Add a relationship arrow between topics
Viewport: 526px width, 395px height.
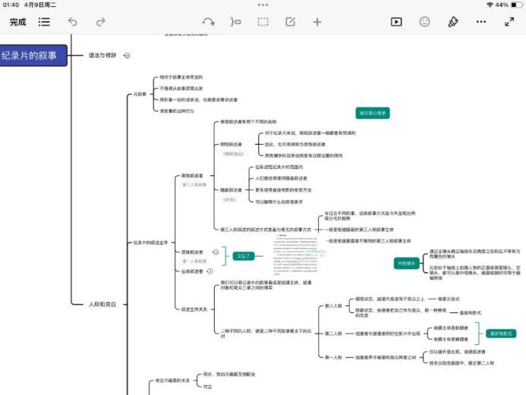pos(208,22)
